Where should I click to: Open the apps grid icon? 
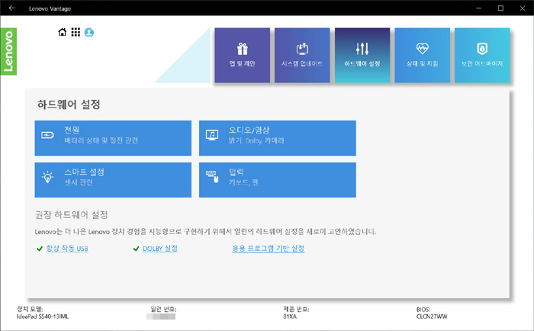tap(76, 32)
